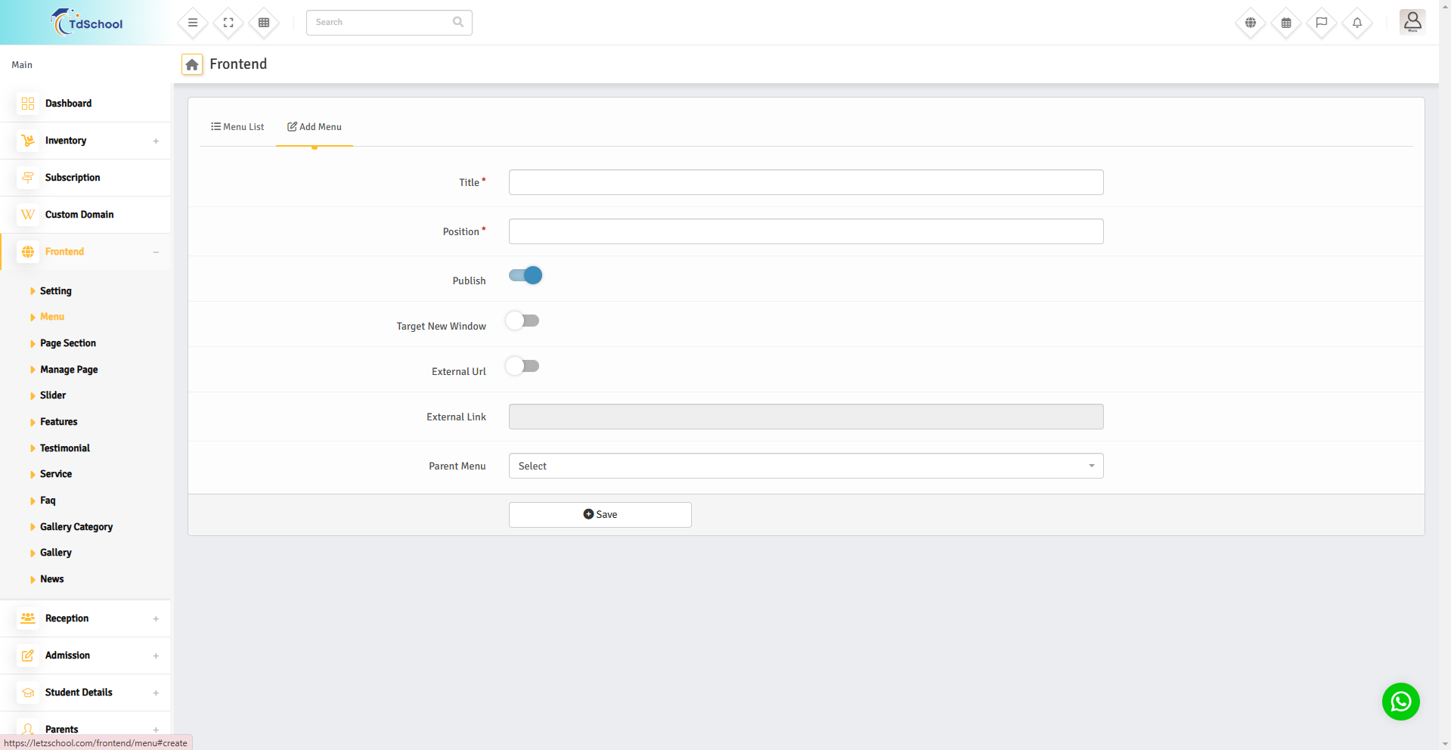Turn off the Publish switch

pos(526,275)
